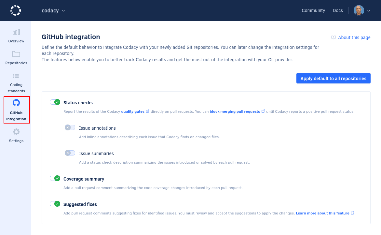The height and width of the screenshot is (235, 381).
Task: Disable Suggested fixes
Action: pyautogui.click(x=55, y=204)
